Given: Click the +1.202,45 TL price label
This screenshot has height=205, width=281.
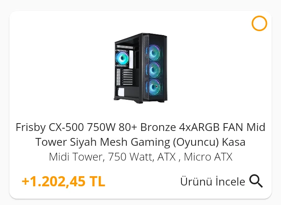Looking at the screenshot, I should [63, 181].
